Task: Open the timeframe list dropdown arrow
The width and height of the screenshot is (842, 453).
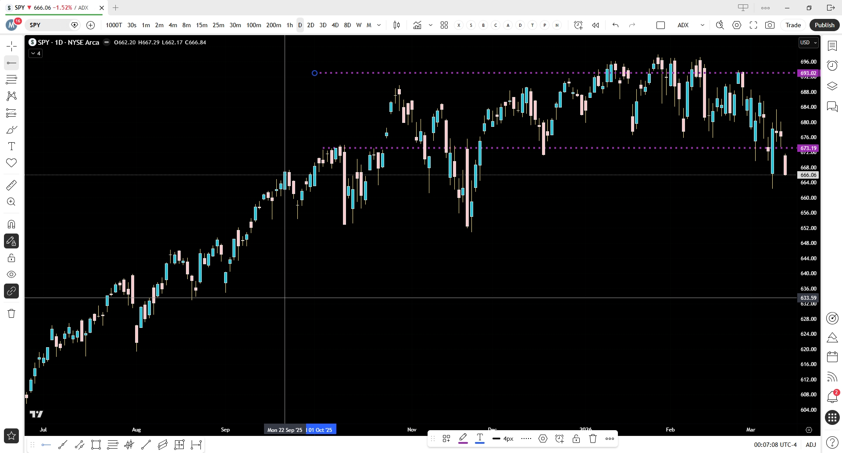Action: tap(379, 25)
